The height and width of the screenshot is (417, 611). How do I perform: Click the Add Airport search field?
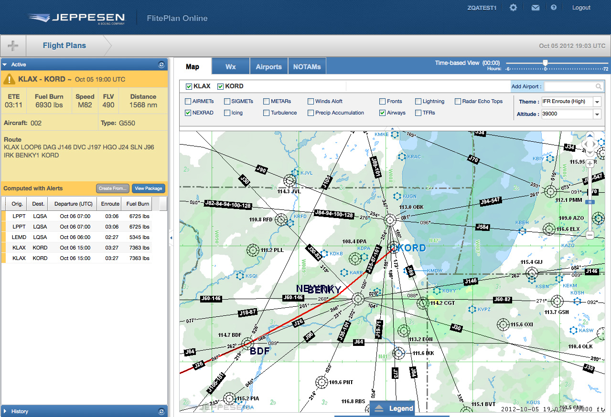(x=570, y=86)
